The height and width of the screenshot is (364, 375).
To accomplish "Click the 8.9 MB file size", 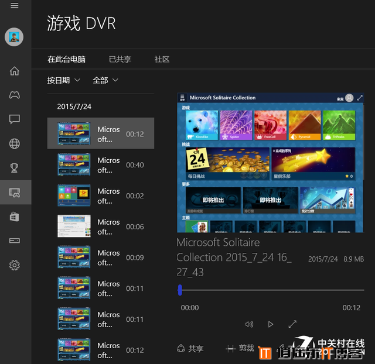I will coord(354,259).
